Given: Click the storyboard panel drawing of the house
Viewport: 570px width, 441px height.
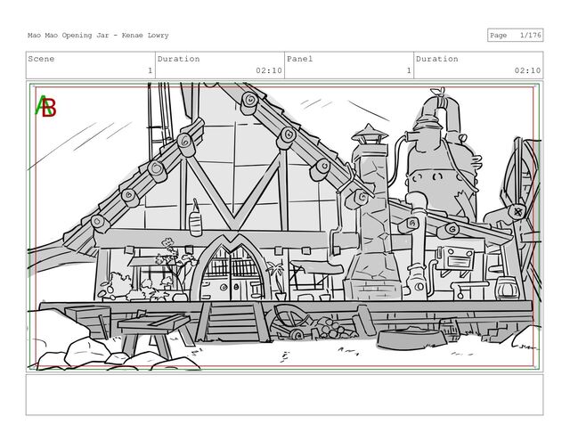Looking at the screenshot, I should [285, 226].
